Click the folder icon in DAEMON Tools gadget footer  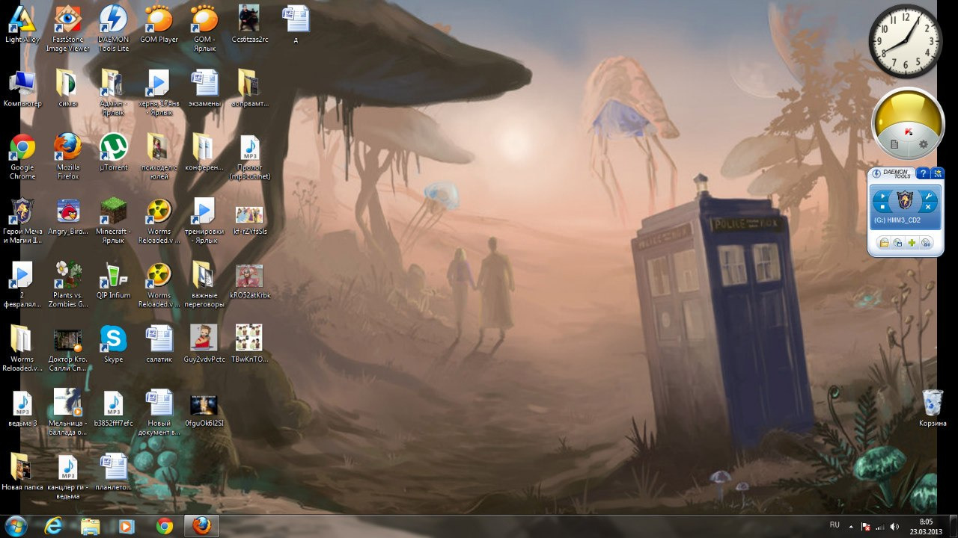click(x=884, y=243)
